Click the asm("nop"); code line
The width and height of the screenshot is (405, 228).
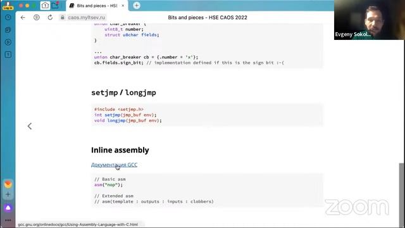coord(108,185)
